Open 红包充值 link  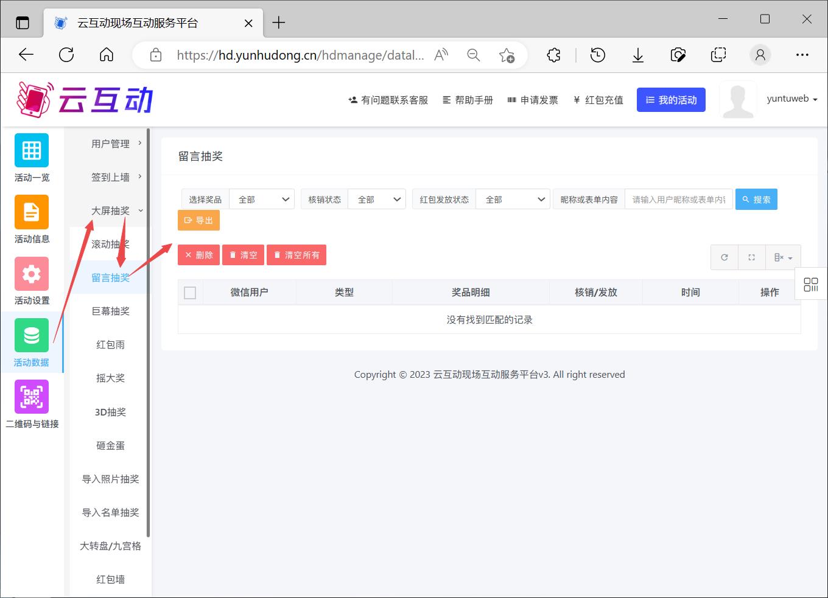(598, 100)
